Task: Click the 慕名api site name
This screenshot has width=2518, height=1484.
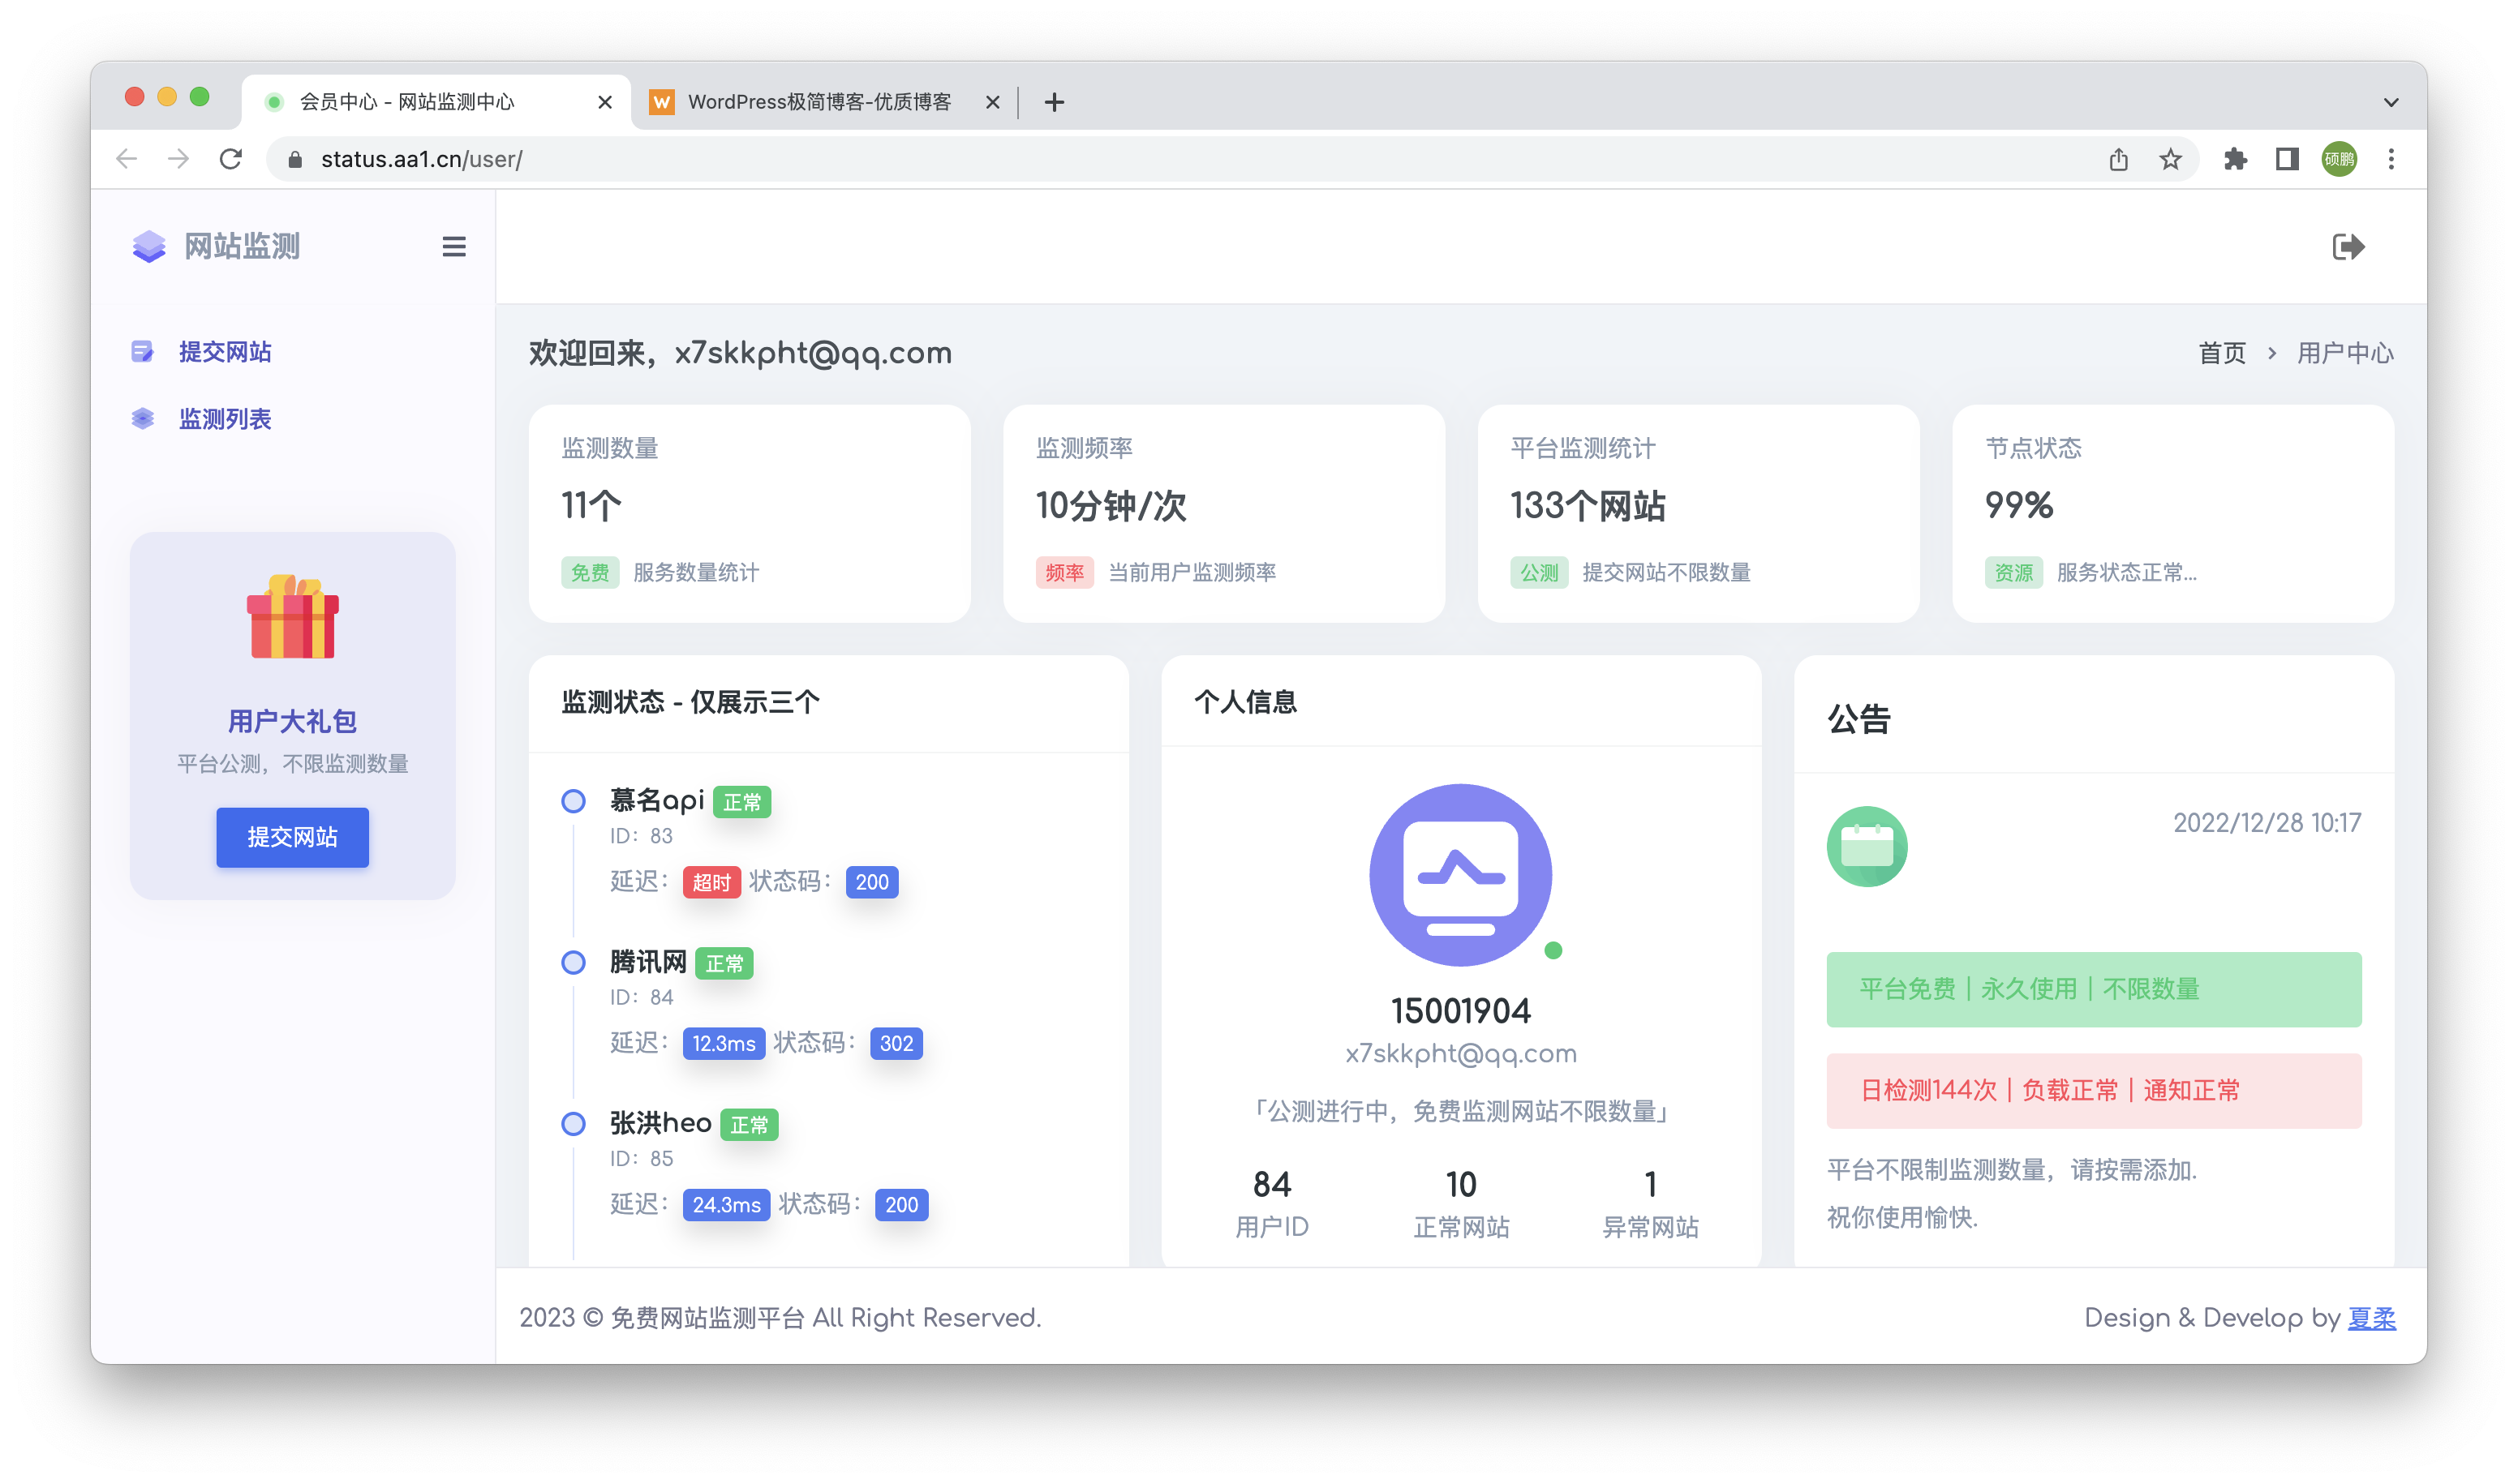Action: pyautogui.click(x=656, y=800)
